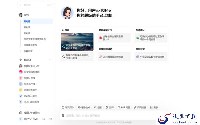200x125 pixels.
Task: Select the highlighted 新对话 conversation
Action: pos(38,21)
